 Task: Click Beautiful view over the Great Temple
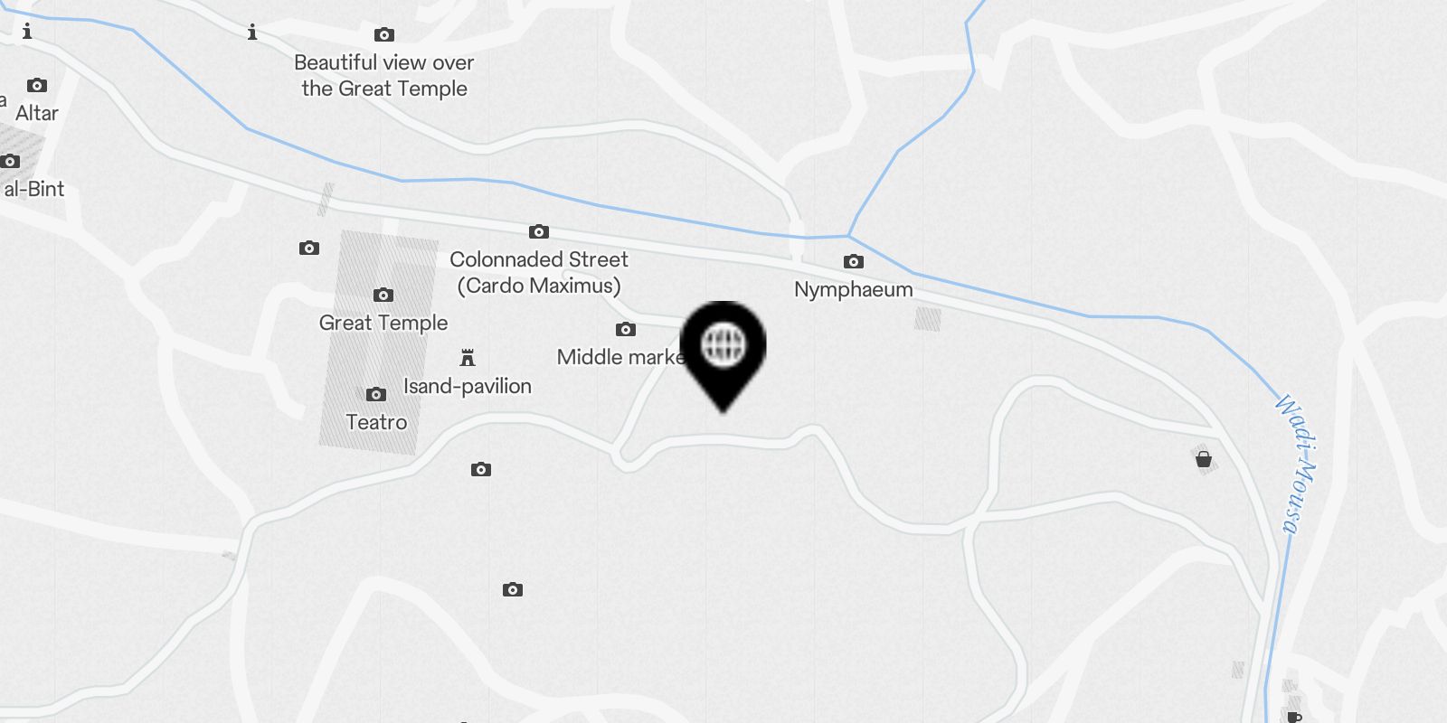[x=384, y=75]
